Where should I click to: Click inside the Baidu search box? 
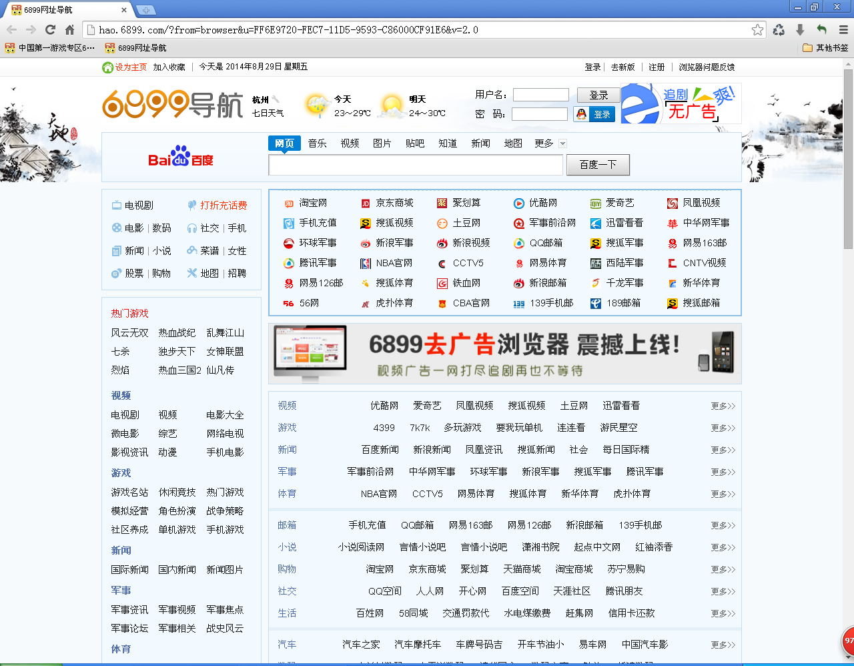[x=416, y=165]
